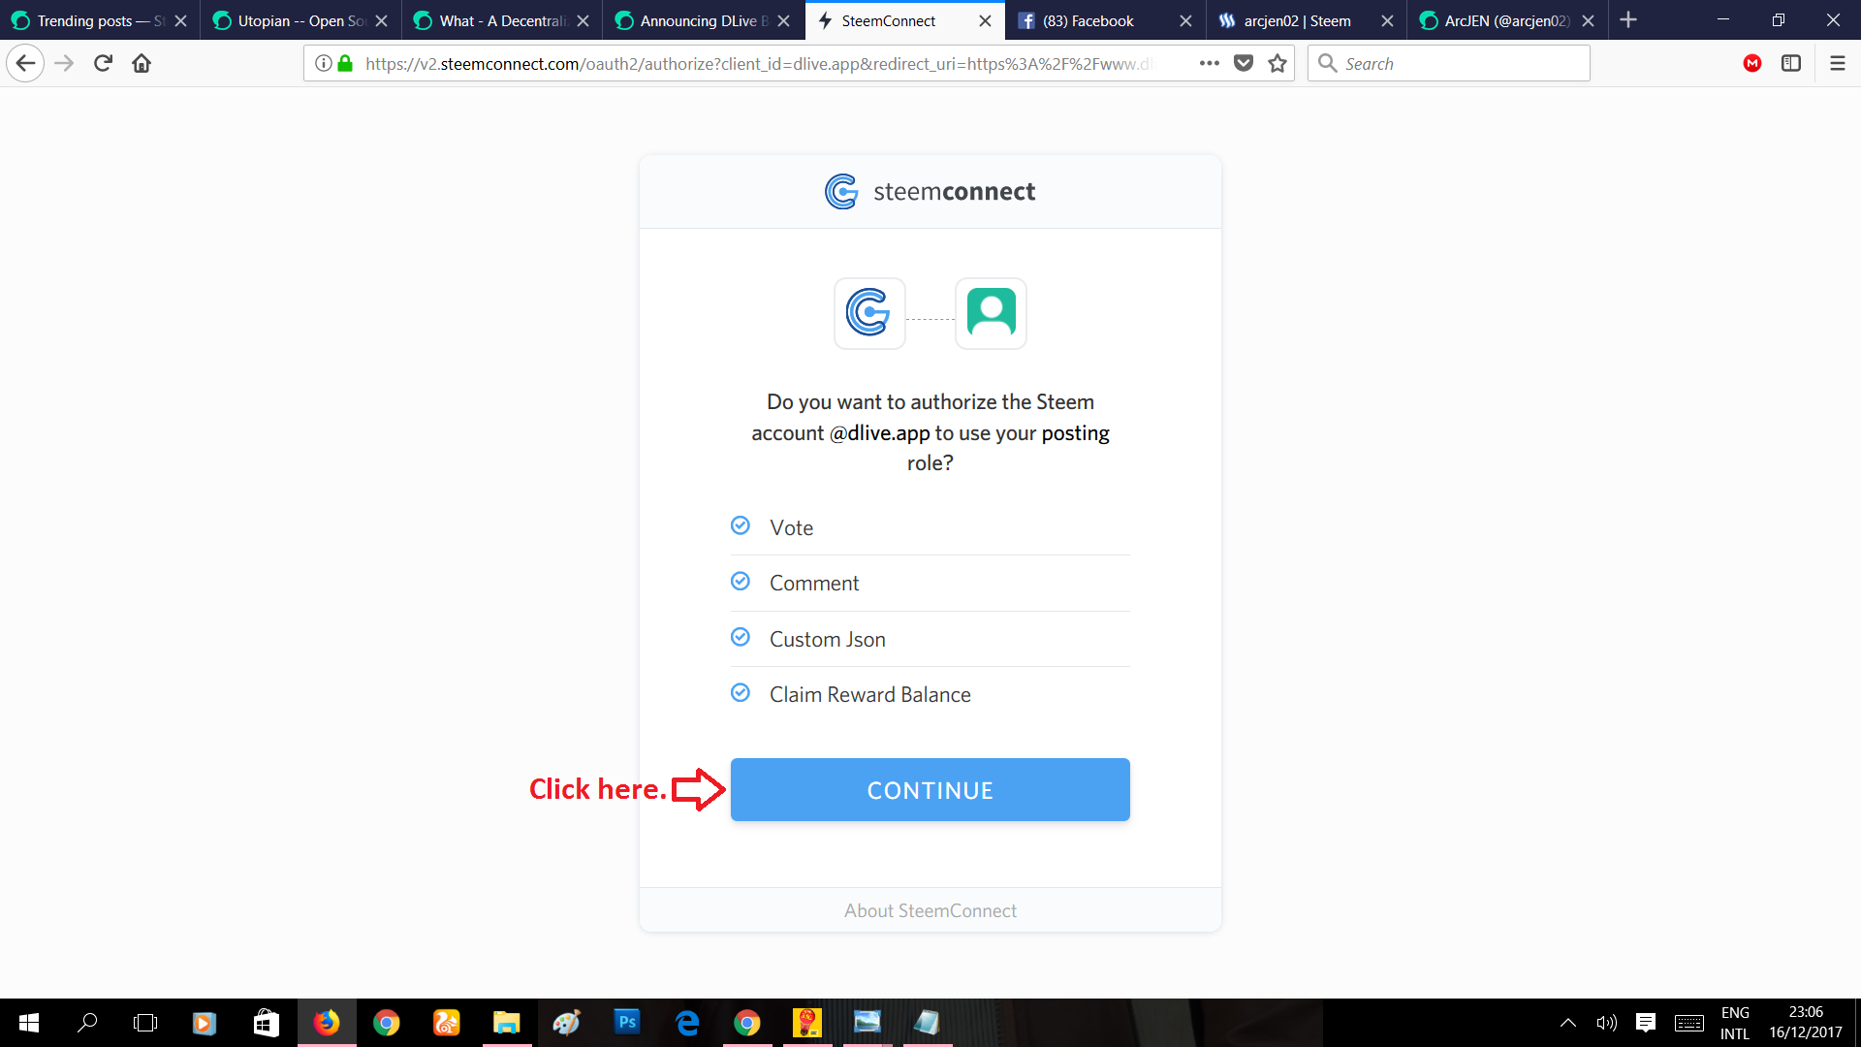Click the blue CONTINUE button

coord(930,789)
